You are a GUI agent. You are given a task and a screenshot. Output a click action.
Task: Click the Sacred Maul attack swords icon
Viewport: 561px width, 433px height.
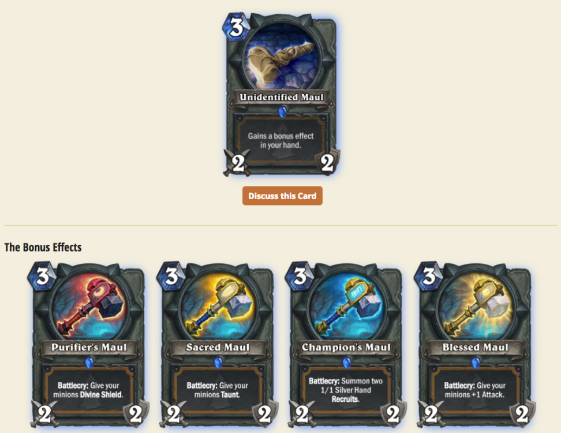pos(174,415)
